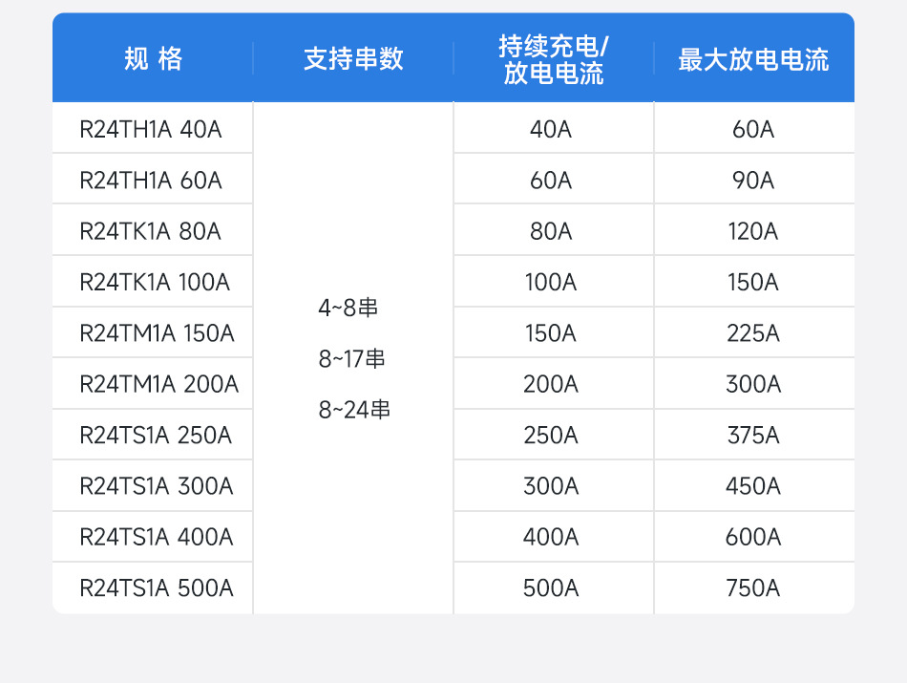Click the 支持串数 column header
907x683 pixels.
353,59
